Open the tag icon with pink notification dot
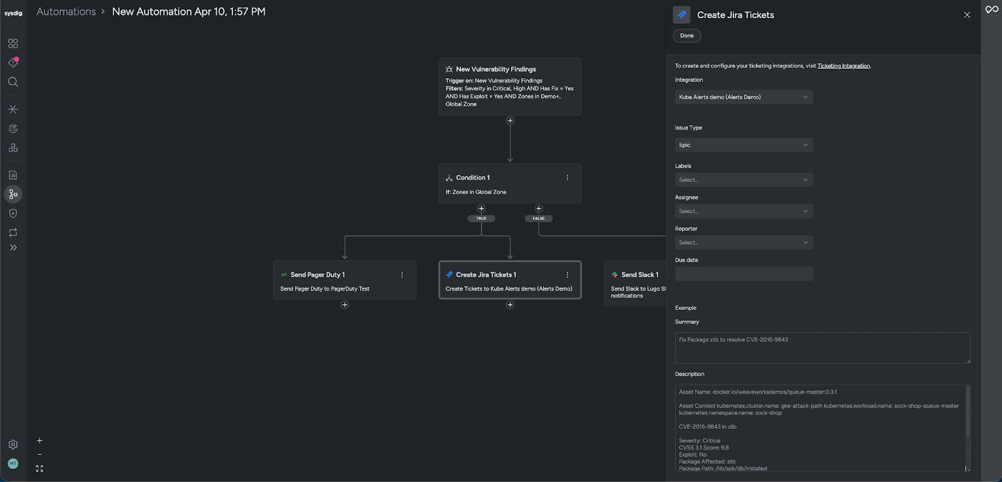 click(13, 63)
